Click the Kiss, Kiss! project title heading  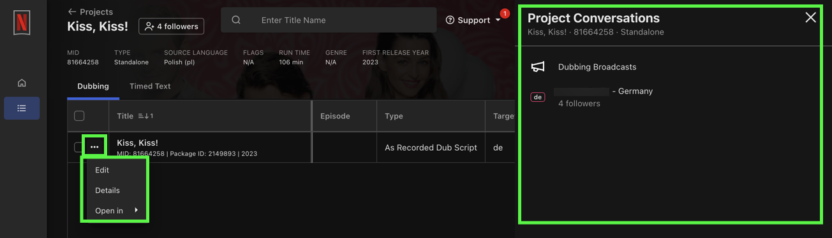click(x=98, y=27)
